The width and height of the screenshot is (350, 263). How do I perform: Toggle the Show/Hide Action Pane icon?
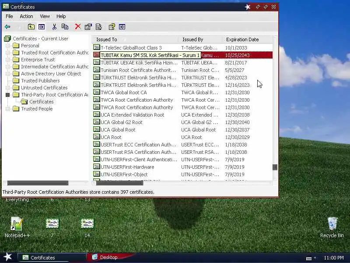point(122,27)
